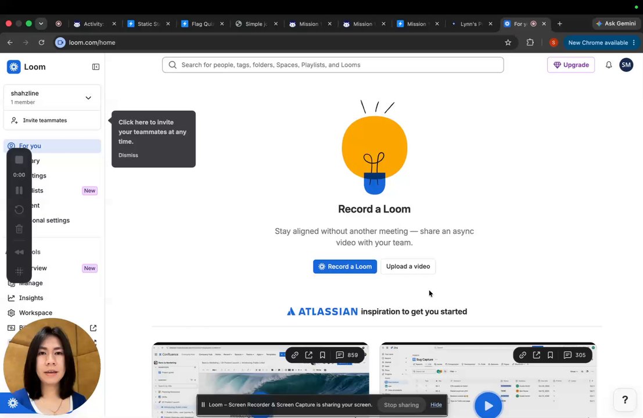Open Workspace settings in sidebar

pos(35,313)
